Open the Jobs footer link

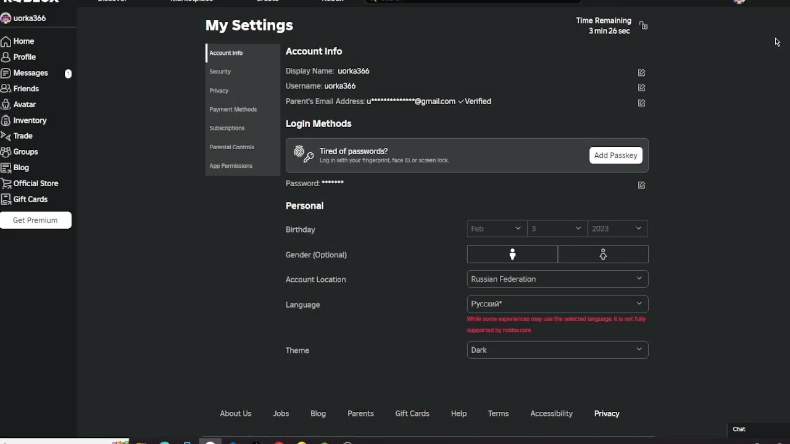(x=281, y=414)
